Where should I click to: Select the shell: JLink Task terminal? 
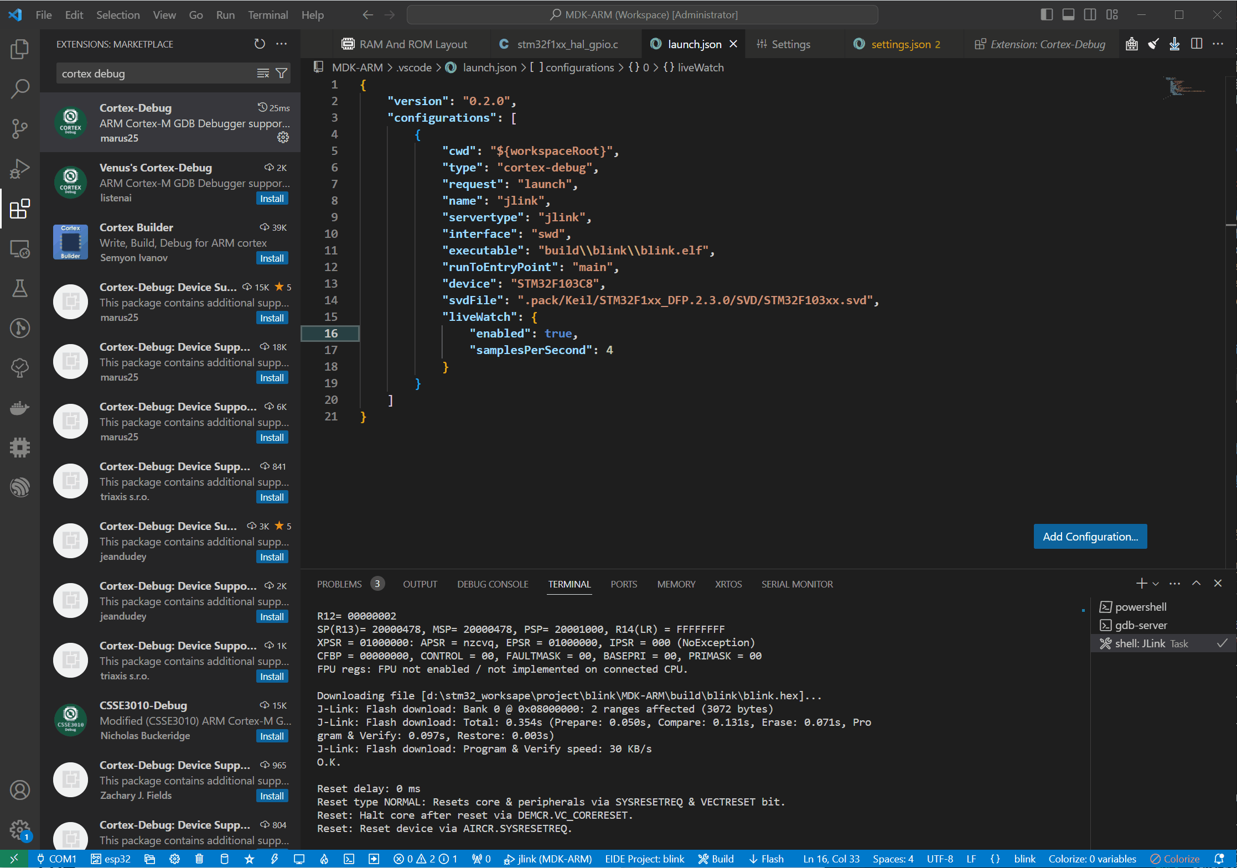click(x=1162, y=643)
